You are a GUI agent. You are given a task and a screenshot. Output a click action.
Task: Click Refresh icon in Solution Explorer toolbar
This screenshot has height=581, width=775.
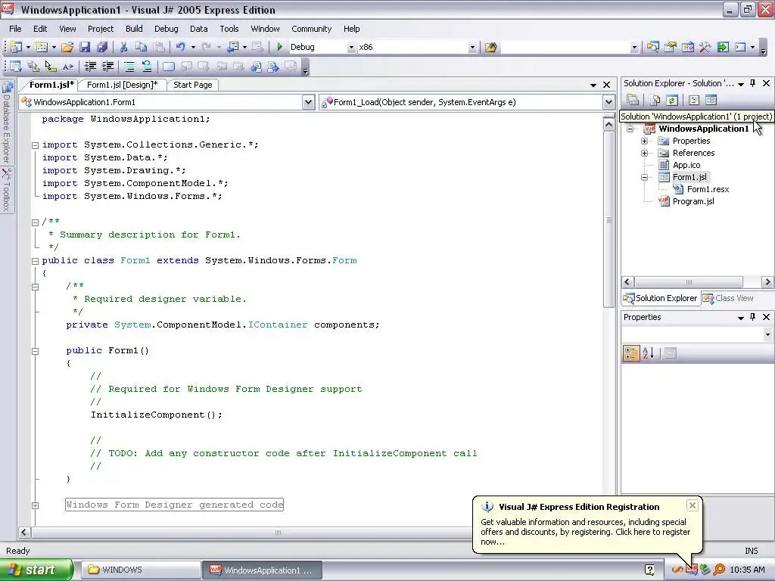click(672, 101)
